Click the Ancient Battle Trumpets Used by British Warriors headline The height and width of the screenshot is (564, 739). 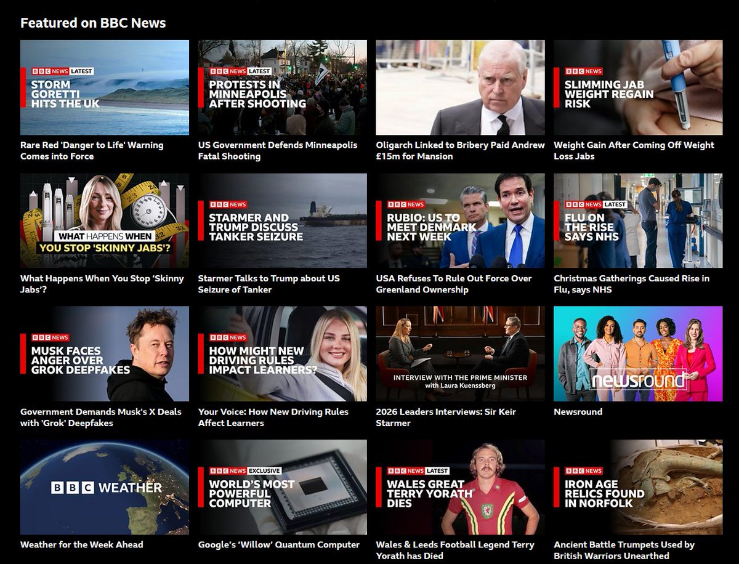[x=624, y=550]
